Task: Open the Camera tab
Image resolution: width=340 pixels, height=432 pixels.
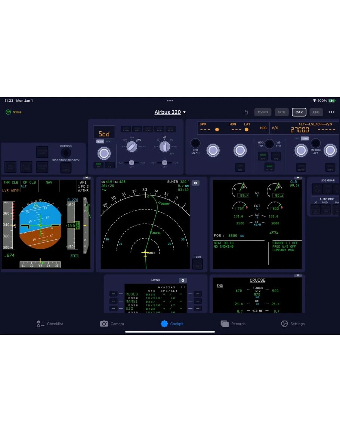Action: coord(112,324)
